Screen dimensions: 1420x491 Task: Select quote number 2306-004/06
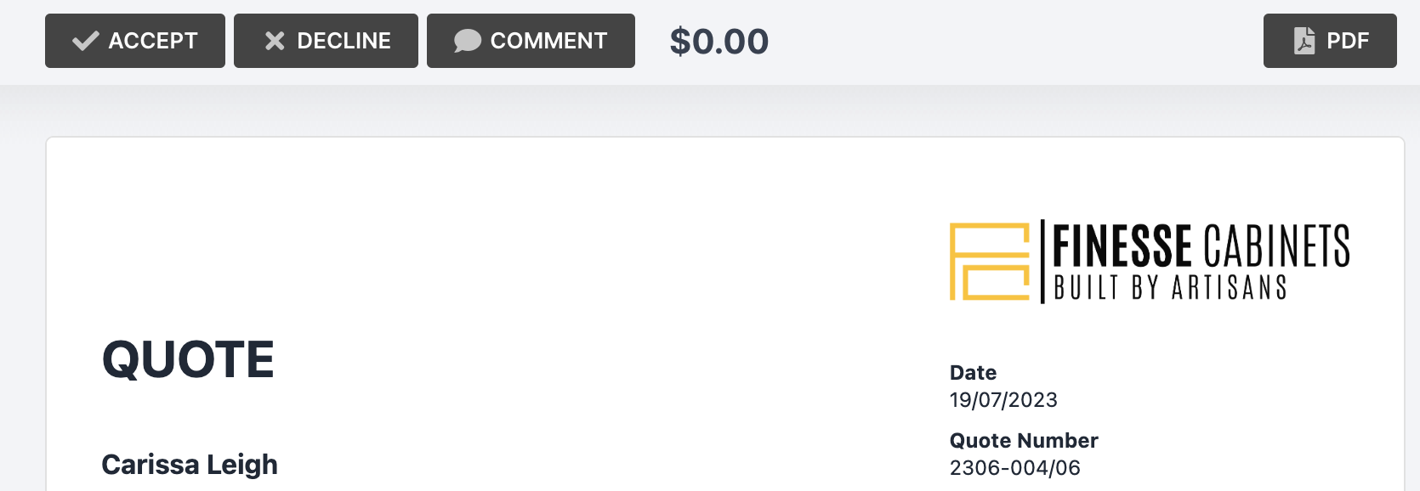pos(1015,468)
